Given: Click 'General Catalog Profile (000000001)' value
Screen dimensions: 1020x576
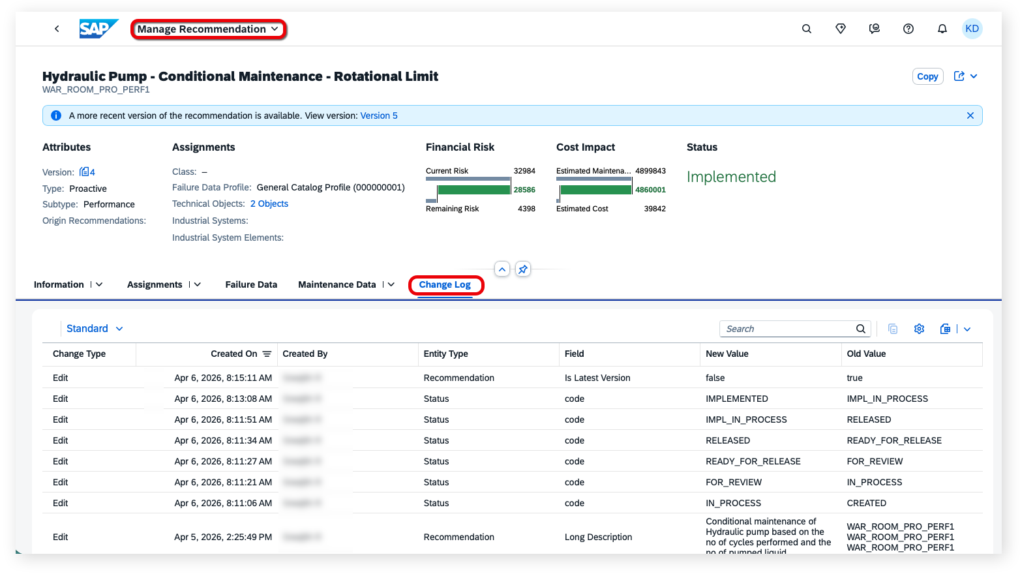Looking at the screenshot, I should 331,187.
